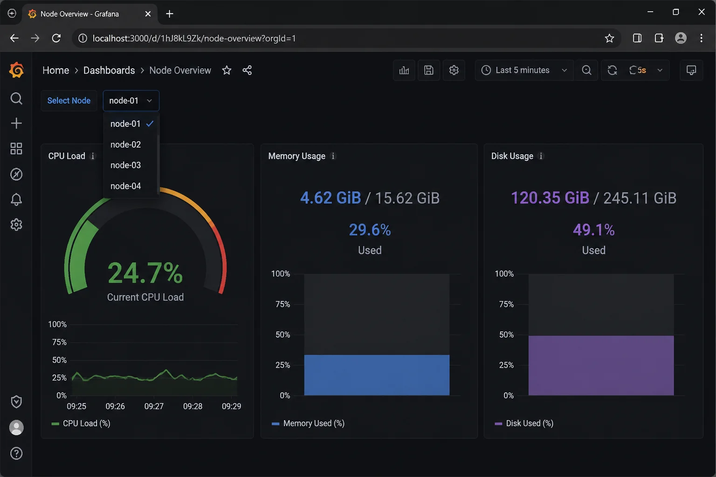Toggle the Disk Used (%) legend series
Screen dimensions: 716x477
click(524, 423)
